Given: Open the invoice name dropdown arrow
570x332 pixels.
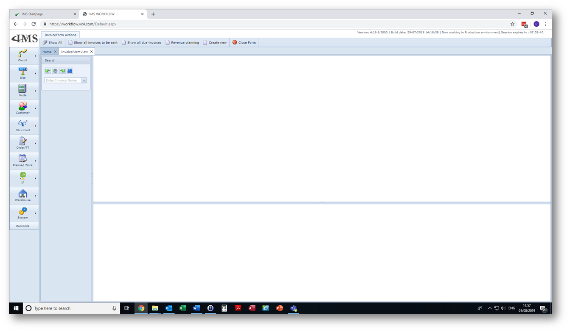Looking at the screenshot, I should click(84, 80).
